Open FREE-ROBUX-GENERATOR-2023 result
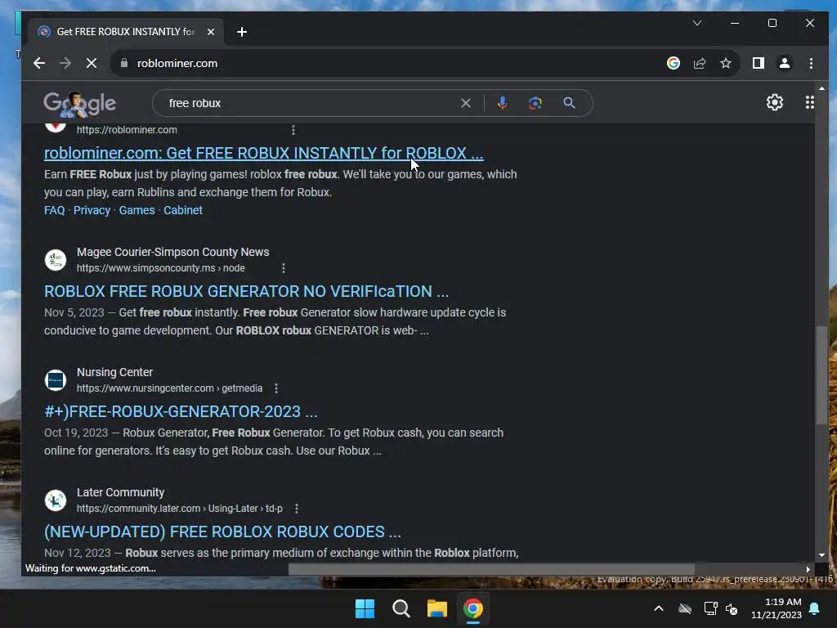837x628 pixels. click(x=181, y=412)
